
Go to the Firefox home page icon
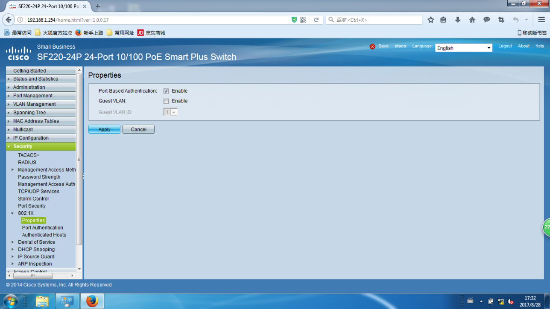tap(472, 20)
